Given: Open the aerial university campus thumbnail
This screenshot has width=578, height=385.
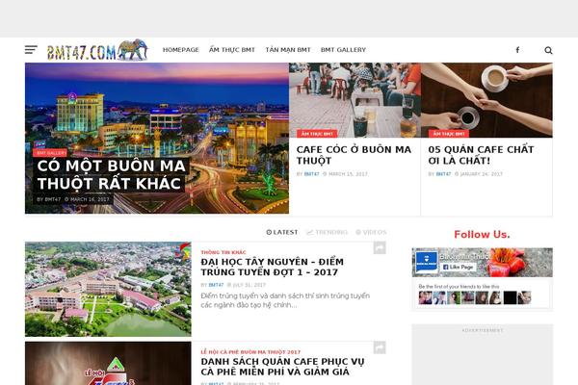Looking at the screenshot, I should tap(108, 289).
